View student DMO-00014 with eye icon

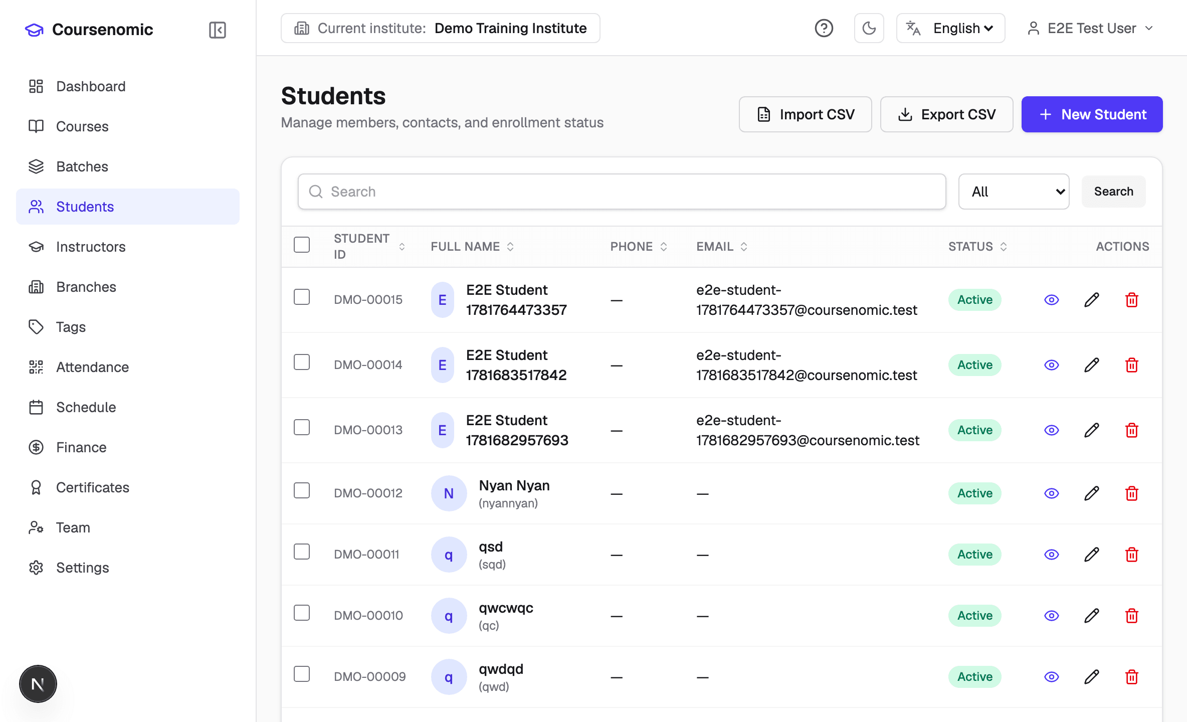(x=1051, y=365)
